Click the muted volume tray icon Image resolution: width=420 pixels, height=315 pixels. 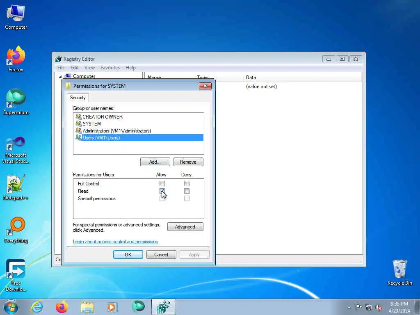[x=379, y=307]
